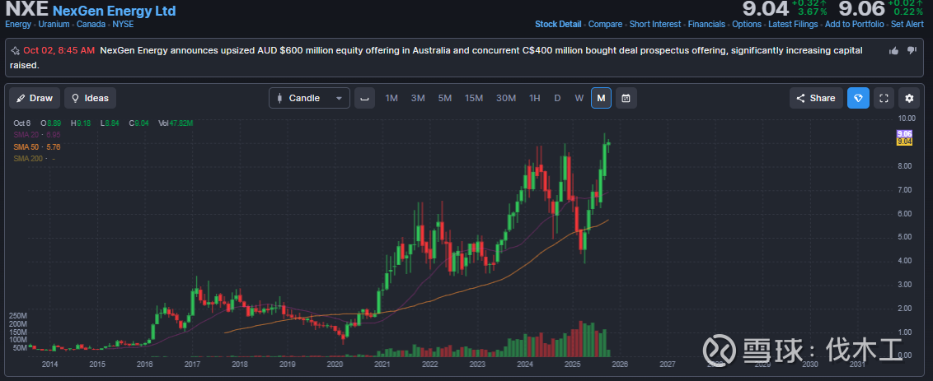Open the Ideas panel
Viewport: 933px width, 381px height.
pos(90,99)
